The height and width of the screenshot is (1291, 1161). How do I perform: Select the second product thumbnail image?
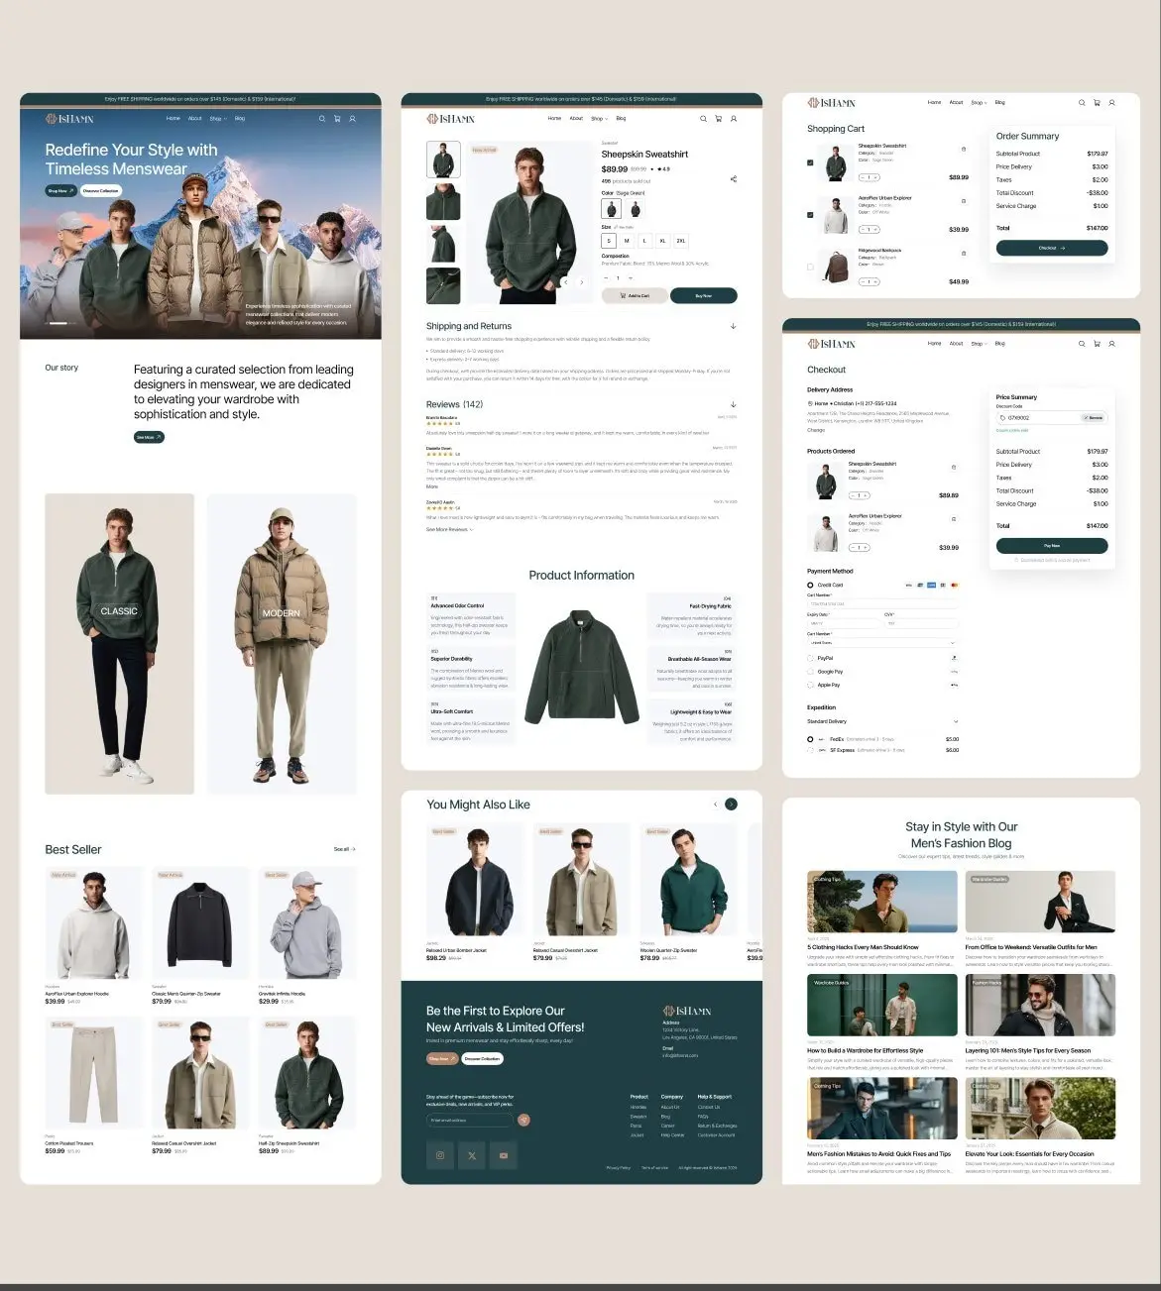tap(443, 202)
